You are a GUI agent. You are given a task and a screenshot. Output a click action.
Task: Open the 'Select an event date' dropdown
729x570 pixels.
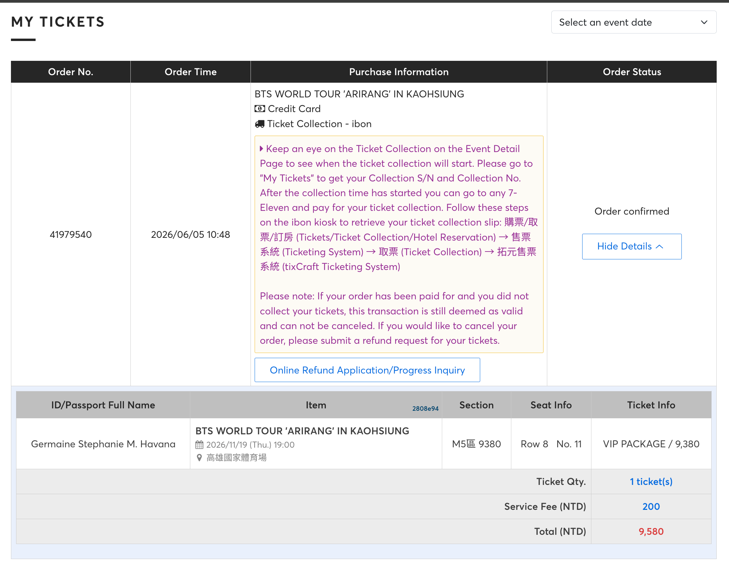(x=634, y=22)
